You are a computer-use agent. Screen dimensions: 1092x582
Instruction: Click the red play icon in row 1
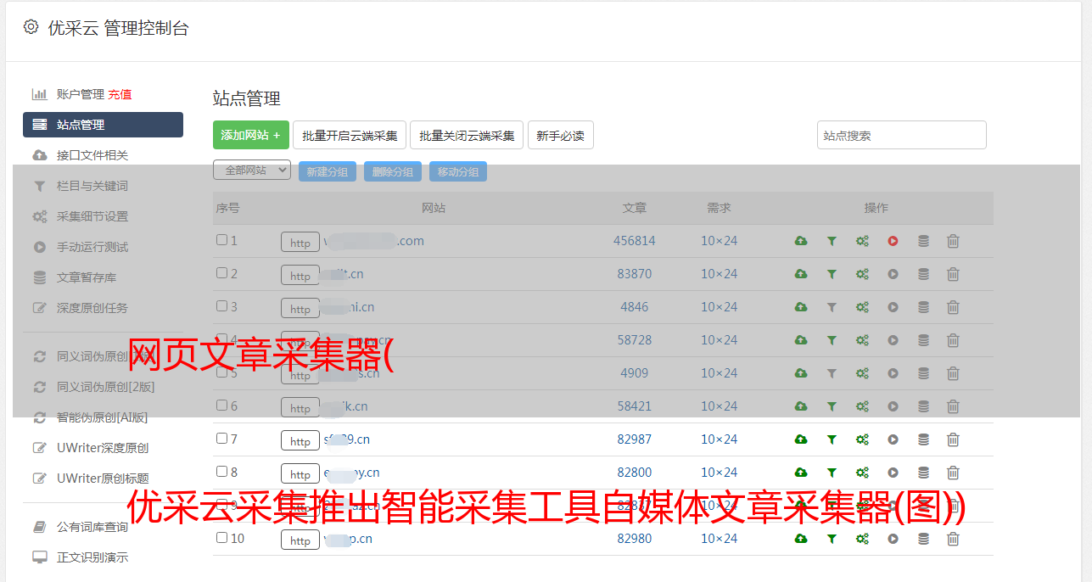coord(893,241)
